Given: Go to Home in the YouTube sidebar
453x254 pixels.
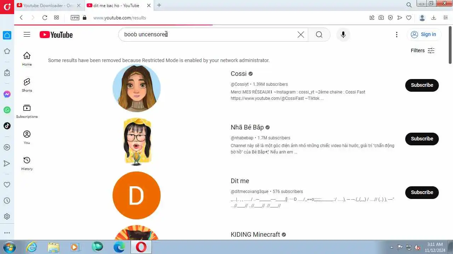Looking at the screenshot, I should pos(27,59).
